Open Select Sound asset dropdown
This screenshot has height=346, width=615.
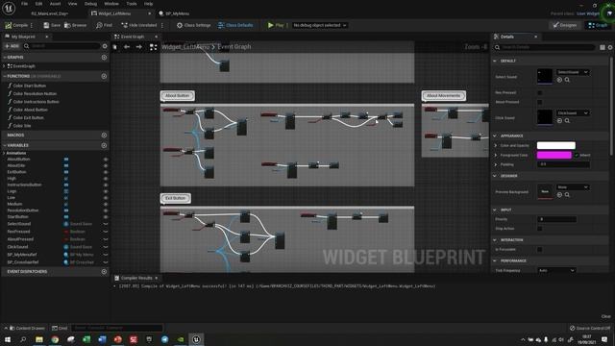coord(573,72)
